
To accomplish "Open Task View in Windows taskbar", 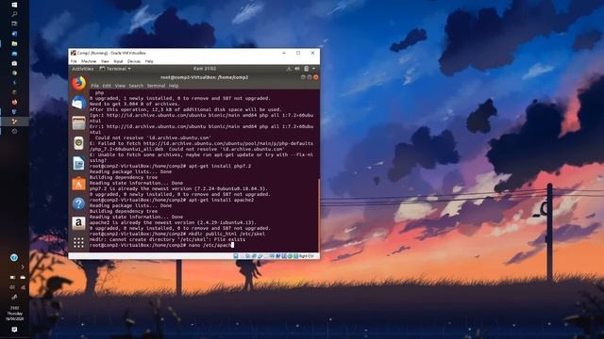I will click(14, 24).
